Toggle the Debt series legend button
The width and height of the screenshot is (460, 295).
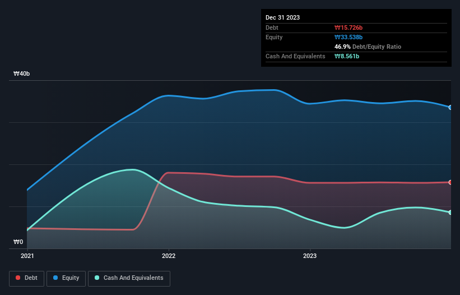point(27,278)
